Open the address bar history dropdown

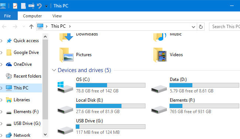click(x=193, y=27)
